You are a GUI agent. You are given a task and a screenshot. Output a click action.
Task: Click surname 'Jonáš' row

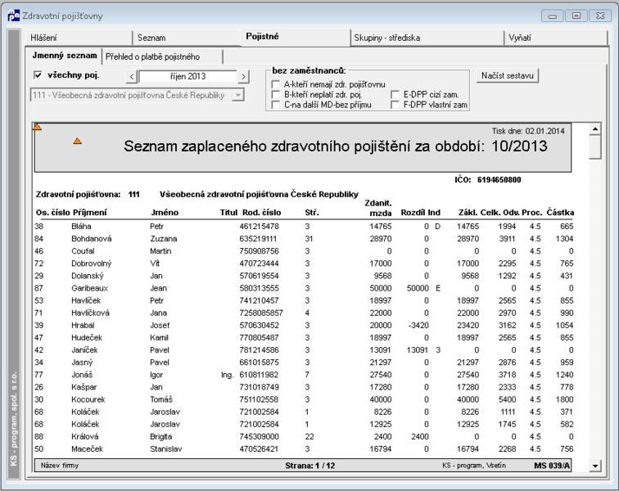82,375
